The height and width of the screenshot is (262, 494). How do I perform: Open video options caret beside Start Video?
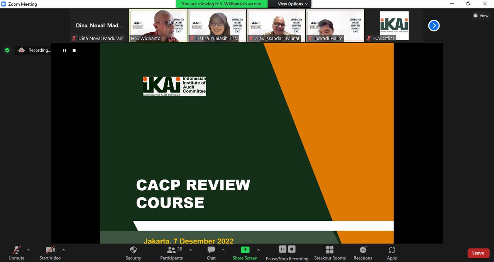pos(64,250)
